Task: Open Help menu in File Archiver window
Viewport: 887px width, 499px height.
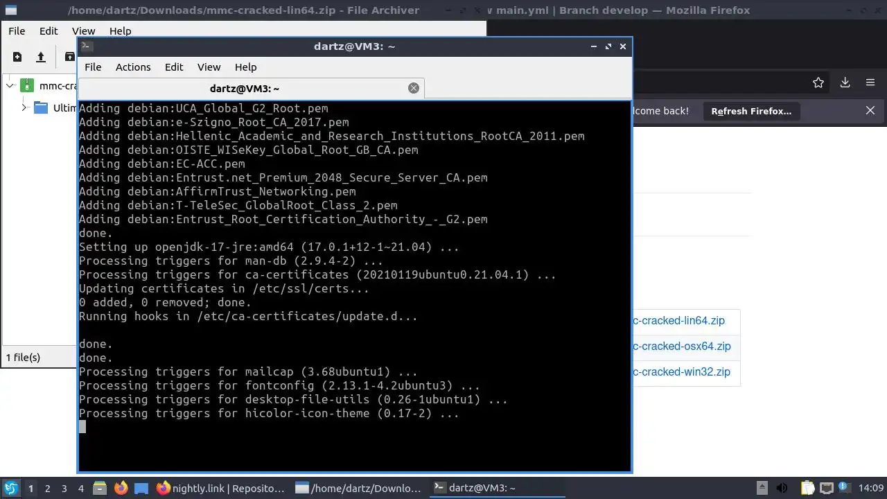Action: coord(120,31)
